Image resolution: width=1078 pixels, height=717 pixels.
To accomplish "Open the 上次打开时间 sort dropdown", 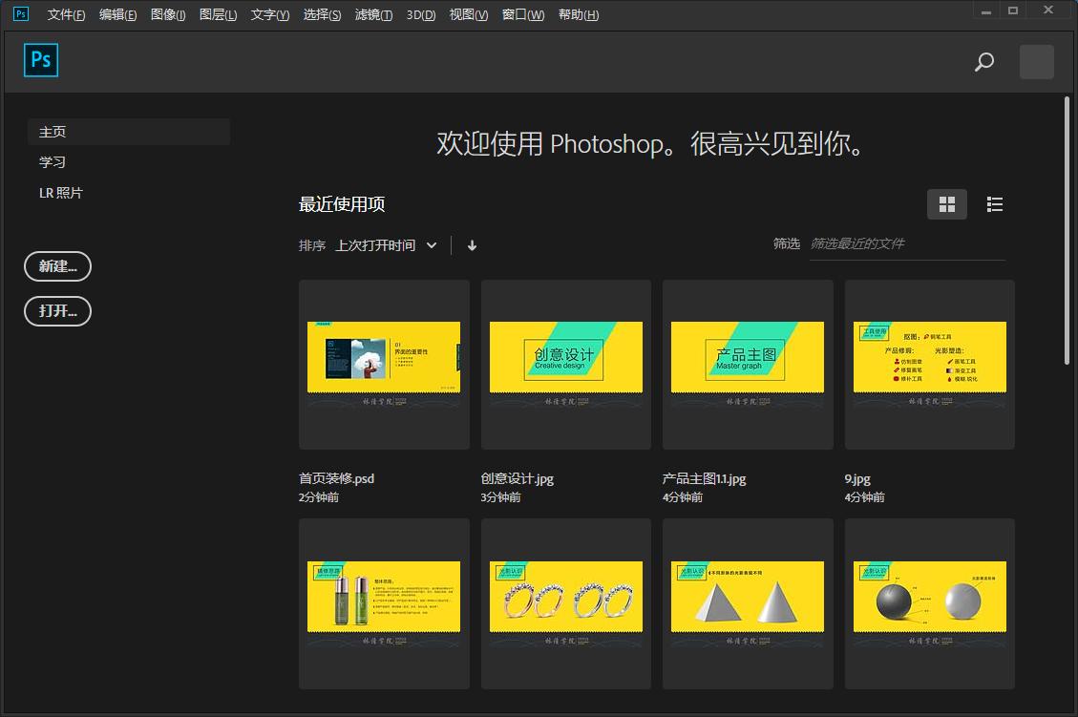I will coord(387,244).
